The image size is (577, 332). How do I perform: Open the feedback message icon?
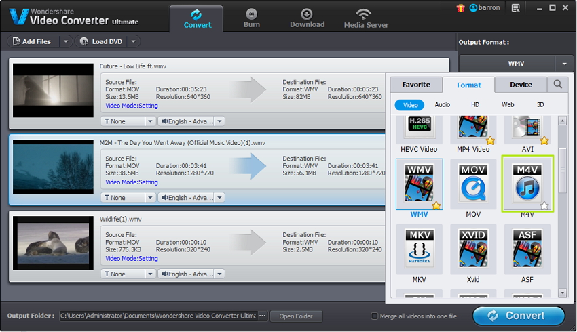coord(515,7)
